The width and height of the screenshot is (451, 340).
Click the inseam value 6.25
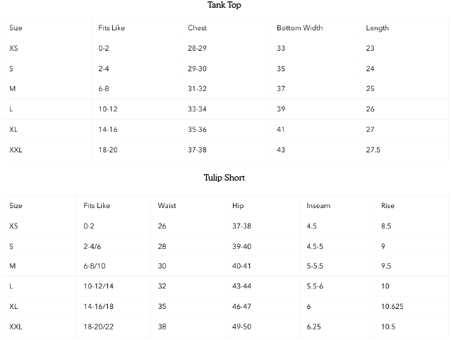(x=314, y=327)
